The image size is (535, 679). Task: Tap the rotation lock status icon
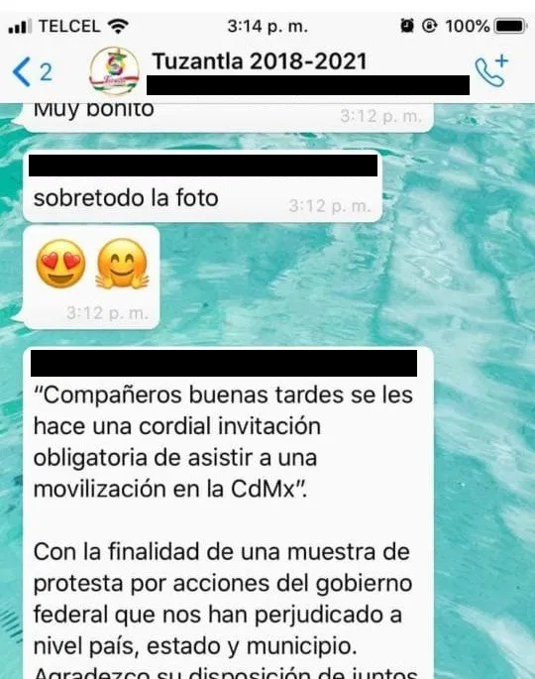pos(429,26)
